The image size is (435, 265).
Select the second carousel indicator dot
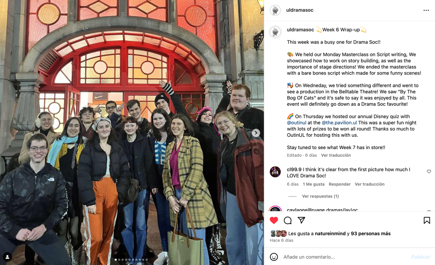coord(119,260)
